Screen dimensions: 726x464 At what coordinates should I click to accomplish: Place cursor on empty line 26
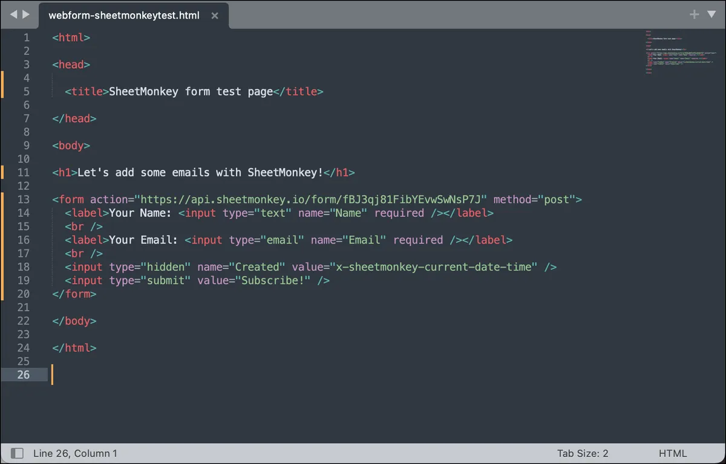pyautogui.click(x=345, y=375)
